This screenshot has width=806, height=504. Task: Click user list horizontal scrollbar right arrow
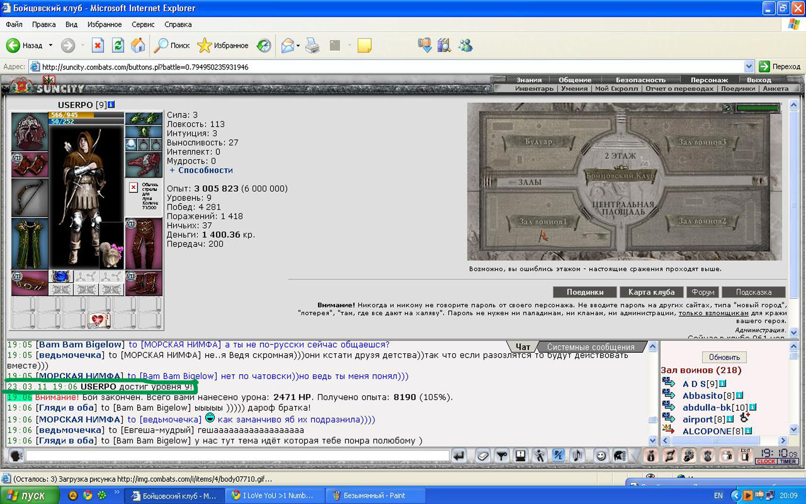point(782,441)
